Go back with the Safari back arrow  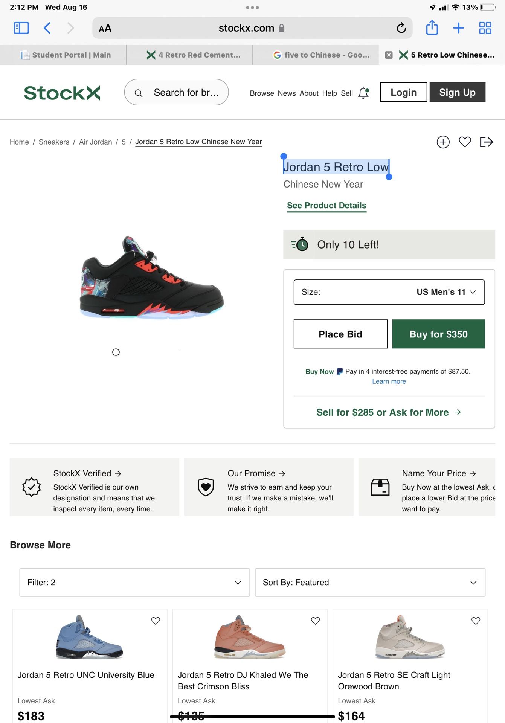(x=47, y=28)
